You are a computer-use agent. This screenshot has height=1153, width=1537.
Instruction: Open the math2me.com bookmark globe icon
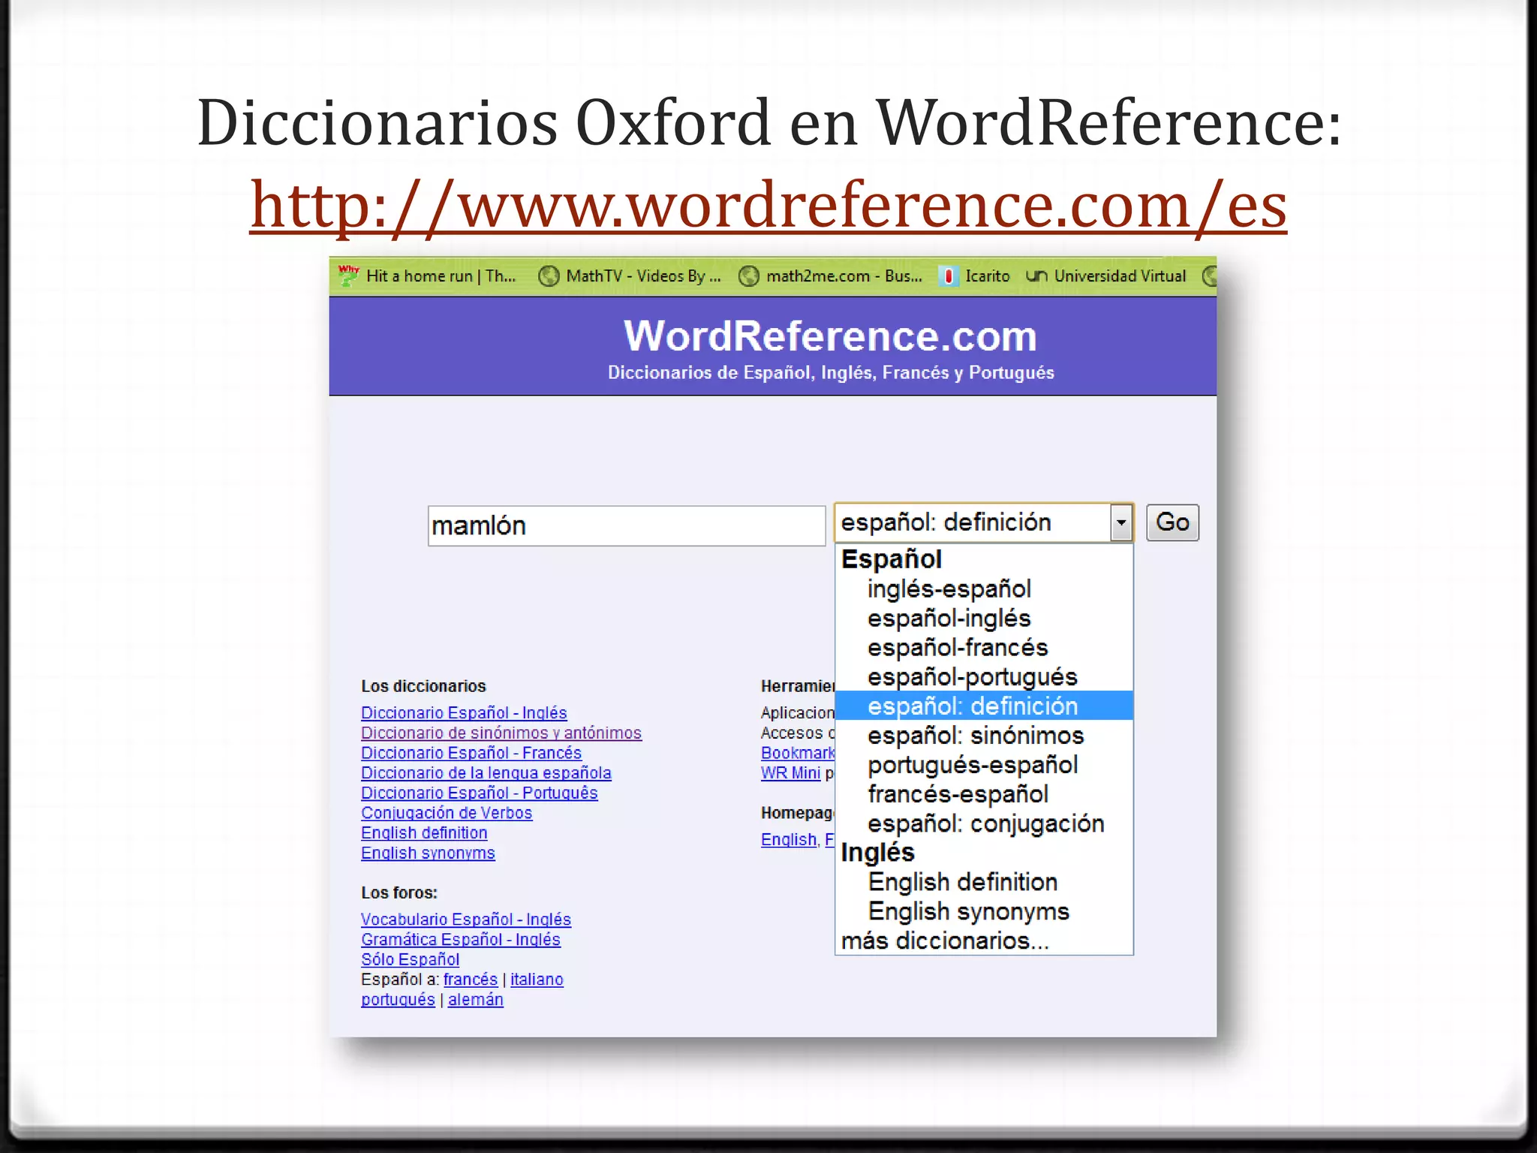pyautogui.click(x=749, y=276)
